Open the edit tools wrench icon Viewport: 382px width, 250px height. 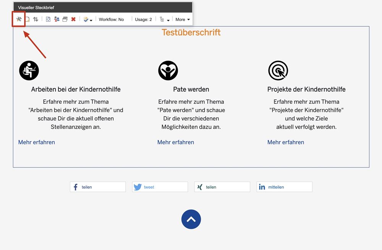click(19, 19)
